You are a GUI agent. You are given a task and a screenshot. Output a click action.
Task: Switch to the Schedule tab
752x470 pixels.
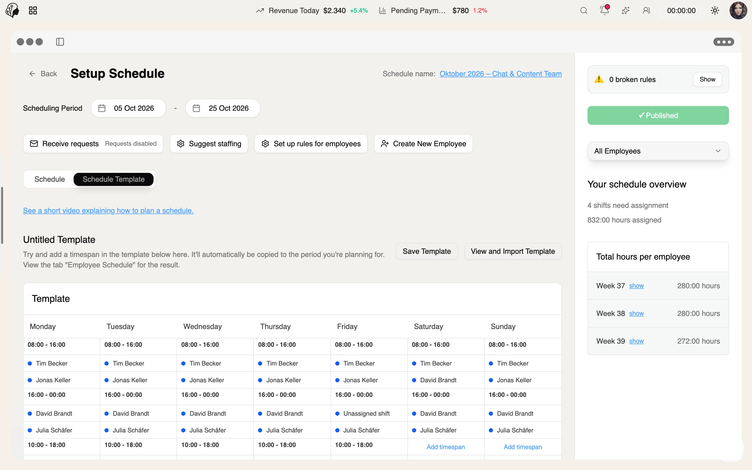50,179
